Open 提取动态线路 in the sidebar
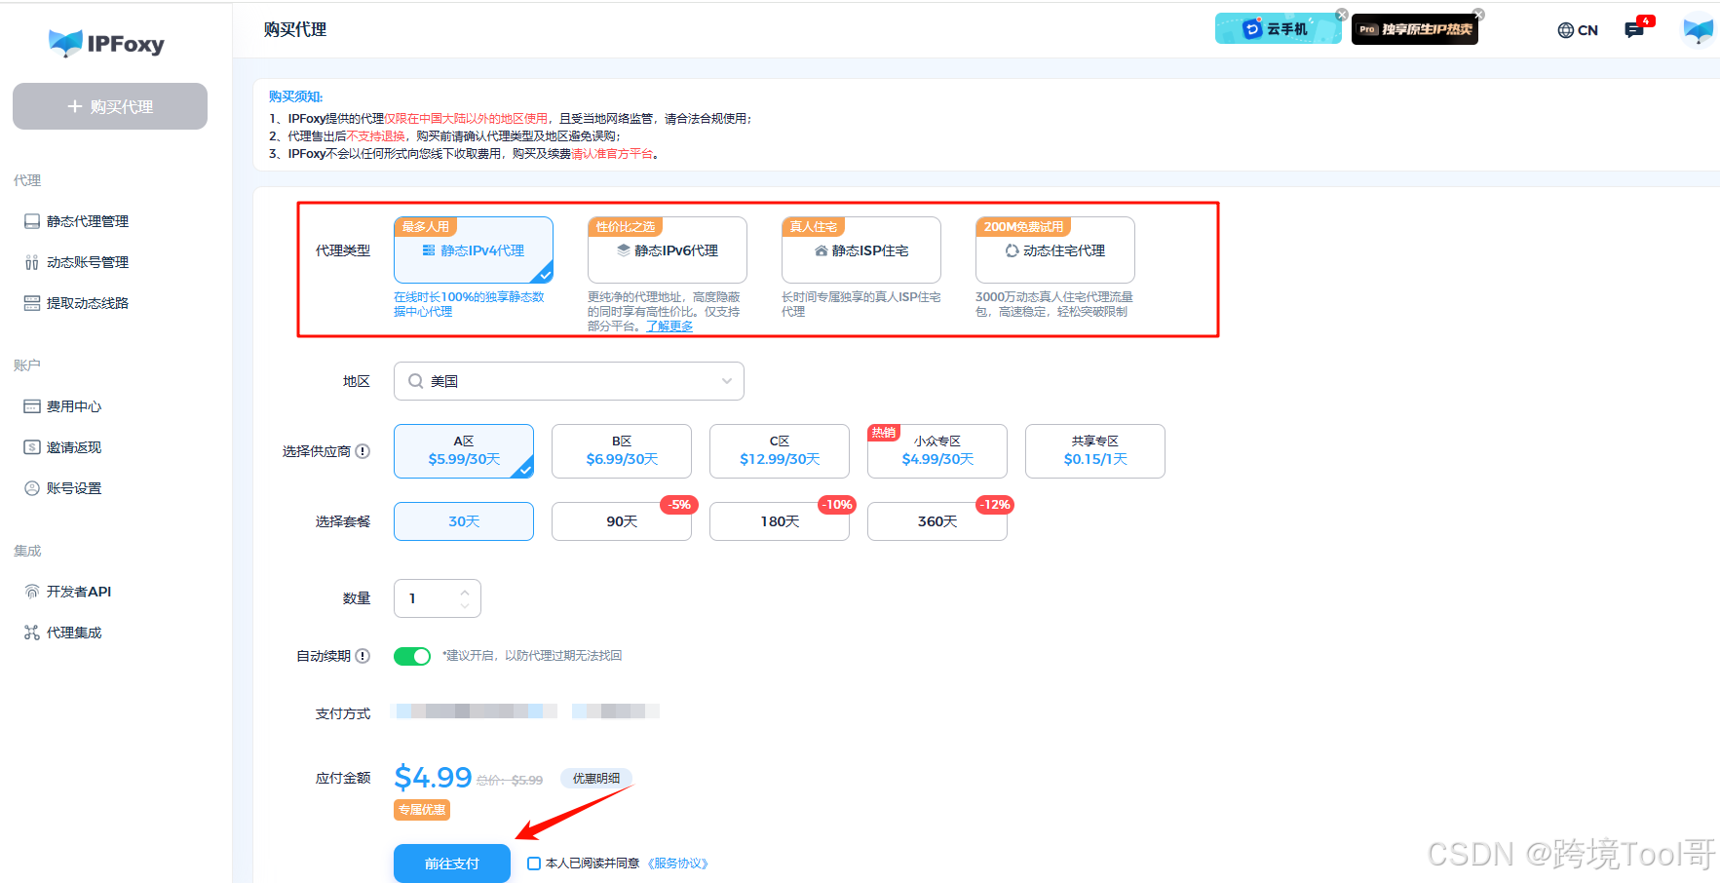Image resolution: width=1720 pixels, height=883 pixels. 88,303
